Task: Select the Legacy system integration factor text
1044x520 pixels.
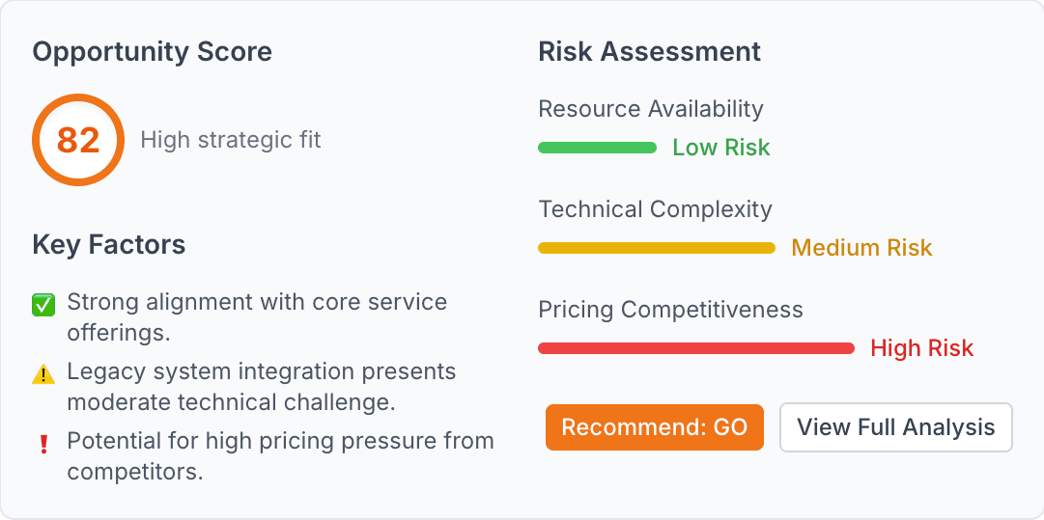Action: pos(261,387)
